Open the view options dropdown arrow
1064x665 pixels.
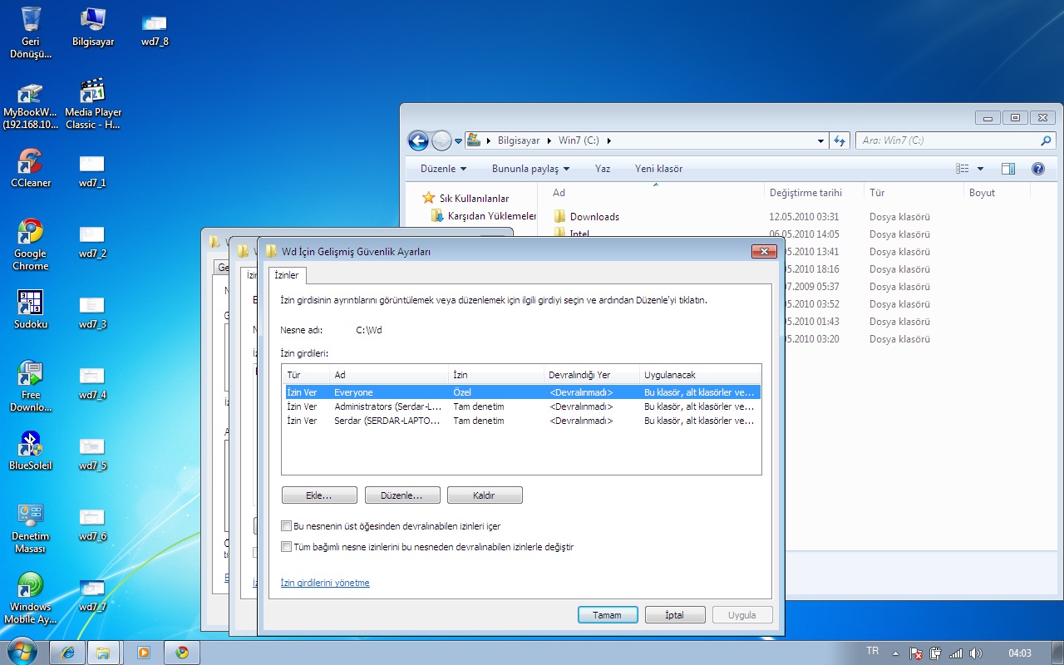click(x=980, y=169)
